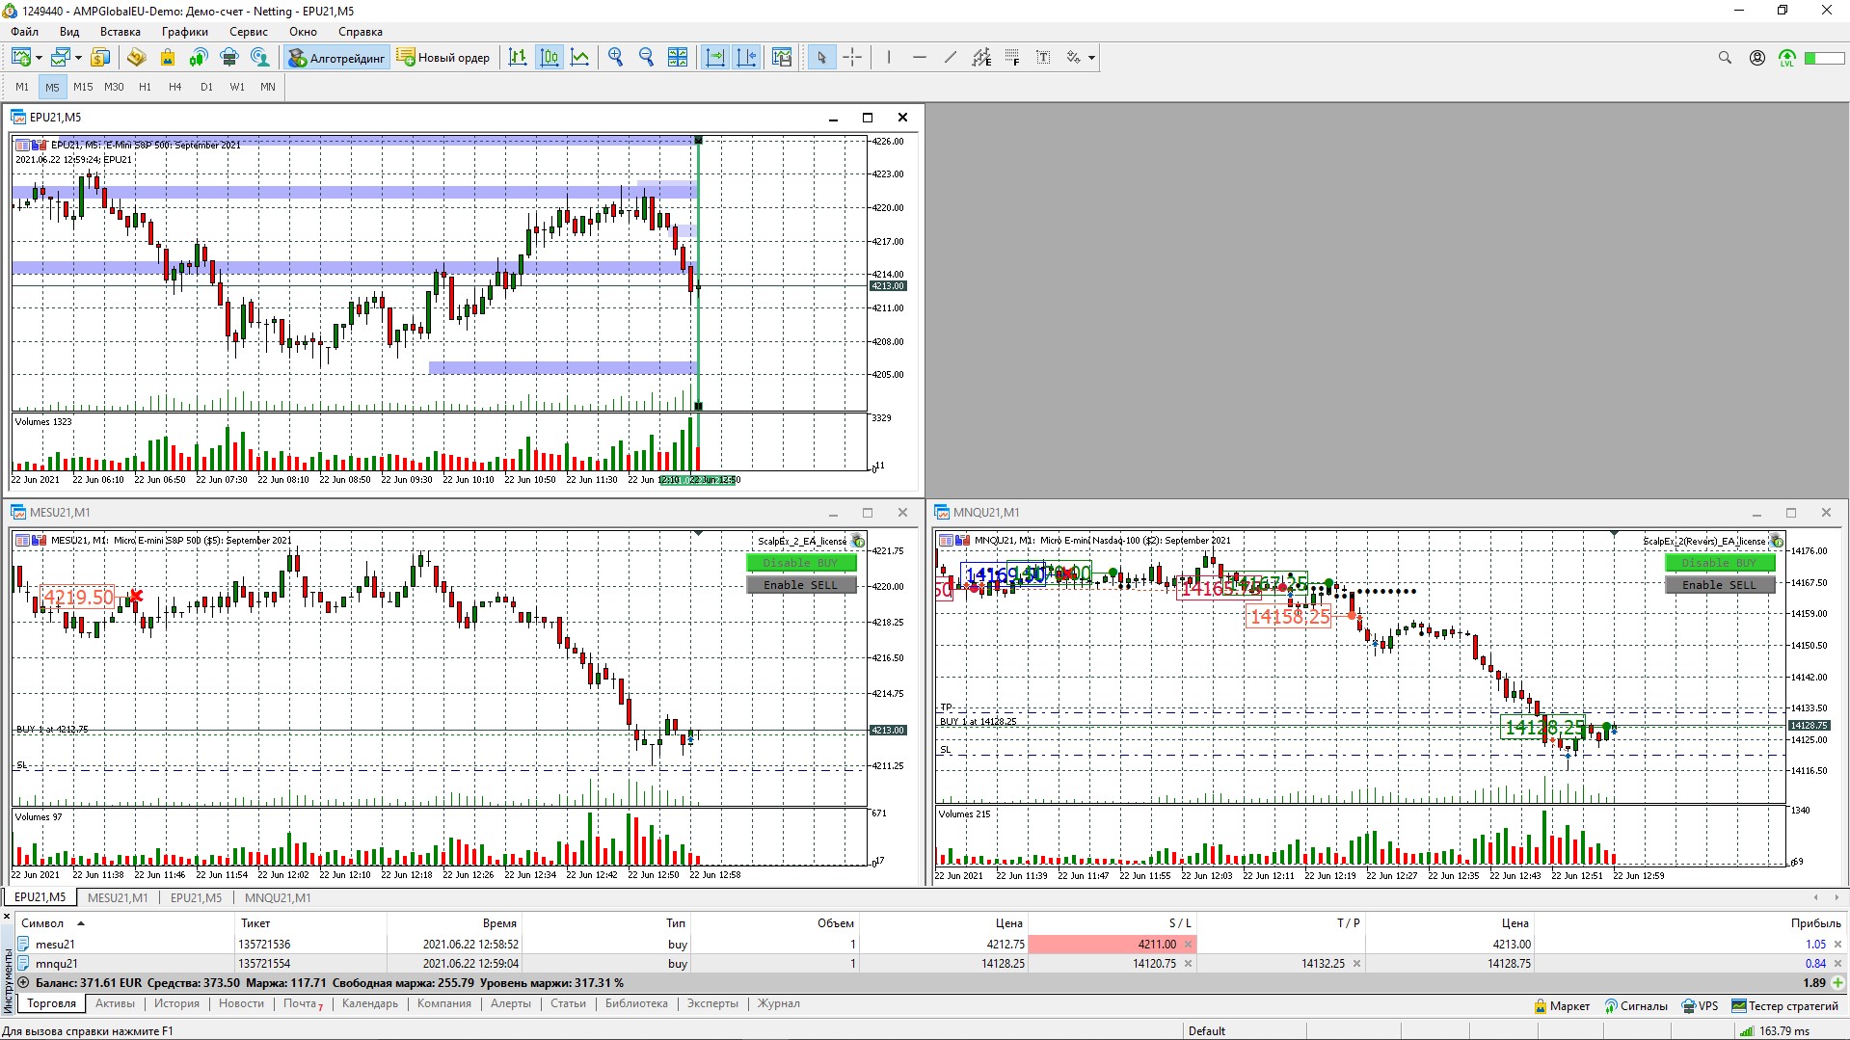Screen dimensions: 1850x1040
Task: Open the Графики menu
Action: 185,32
